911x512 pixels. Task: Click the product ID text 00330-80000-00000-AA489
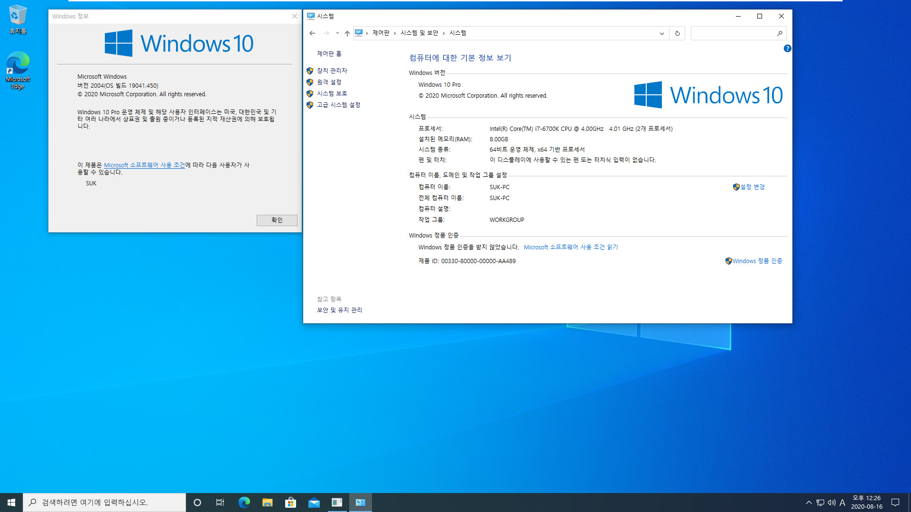coord(478,261)
